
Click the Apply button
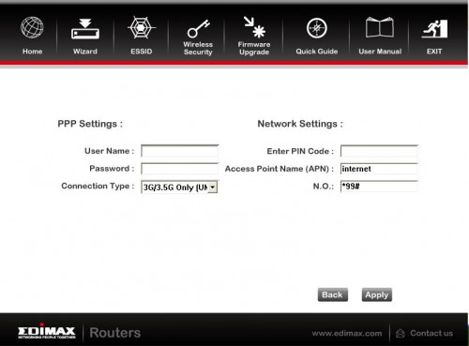377,294
